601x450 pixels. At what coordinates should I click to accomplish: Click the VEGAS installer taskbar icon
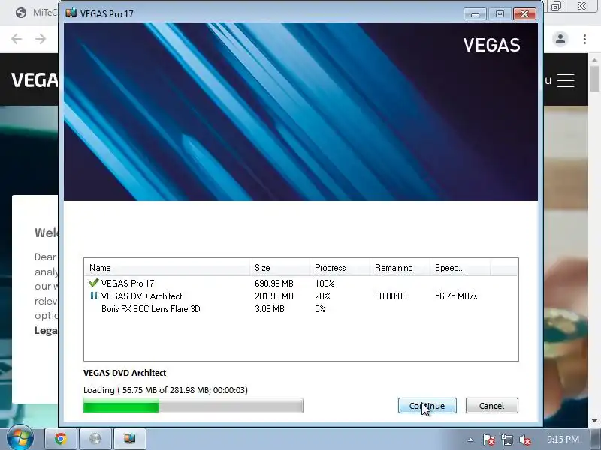coord(129,439)
